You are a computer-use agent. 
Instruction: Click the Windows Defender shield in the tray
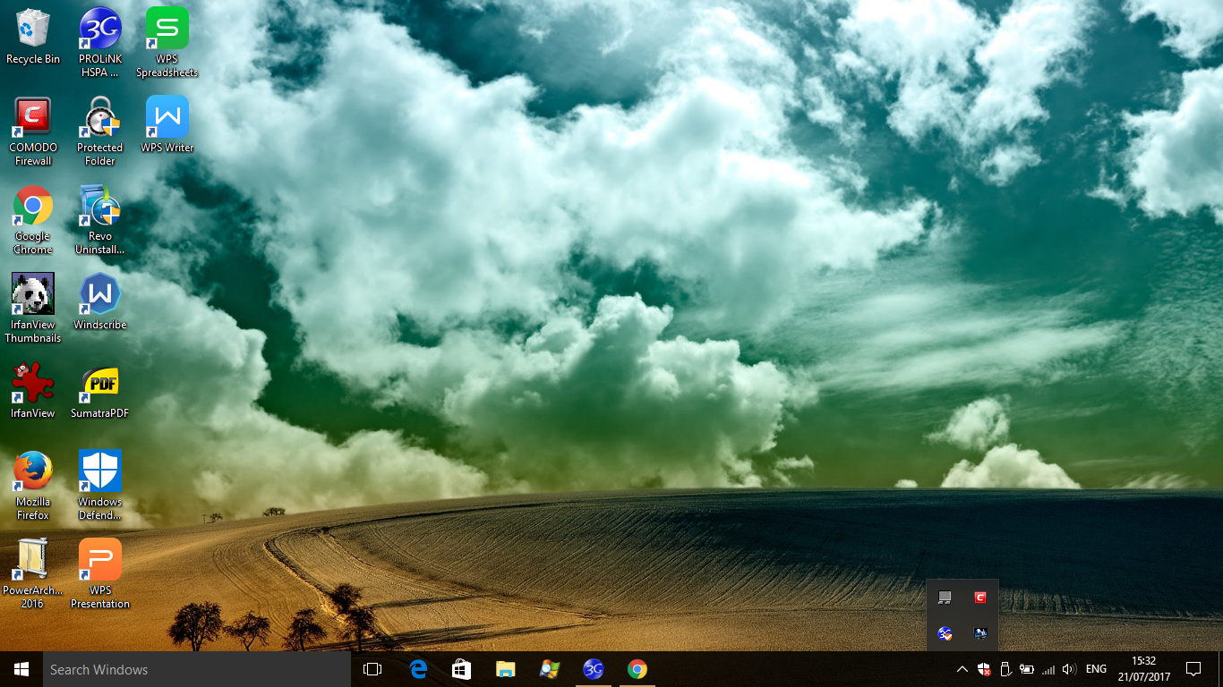(x=984, y=669)
